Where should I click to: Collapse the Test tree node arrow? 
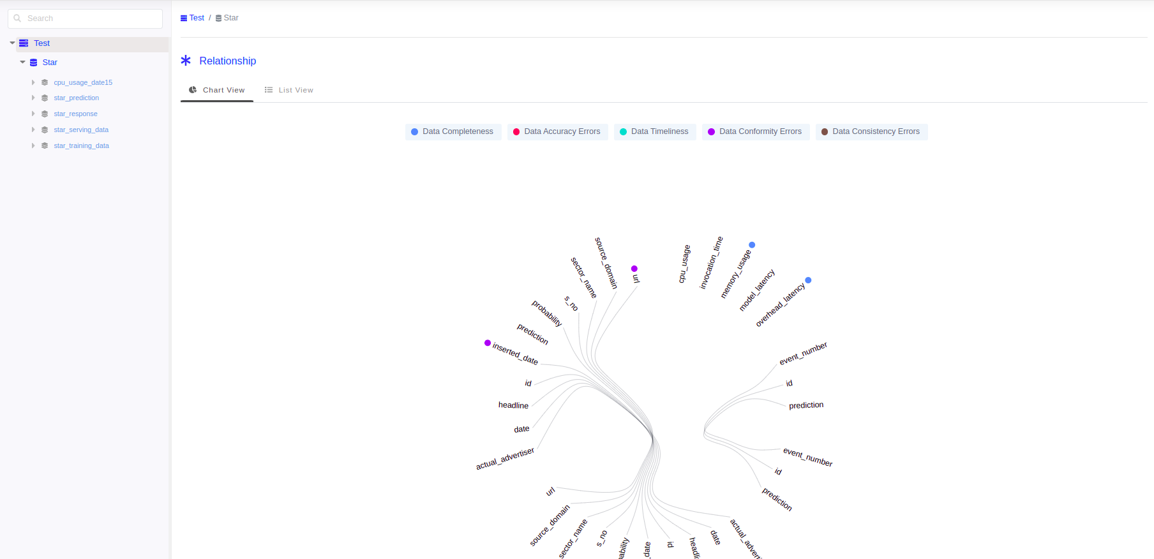coord(12,43)
